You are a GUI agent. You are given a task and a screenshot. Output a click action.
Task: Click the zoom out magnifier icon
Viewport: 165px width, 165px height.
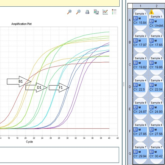click(78, 12)
